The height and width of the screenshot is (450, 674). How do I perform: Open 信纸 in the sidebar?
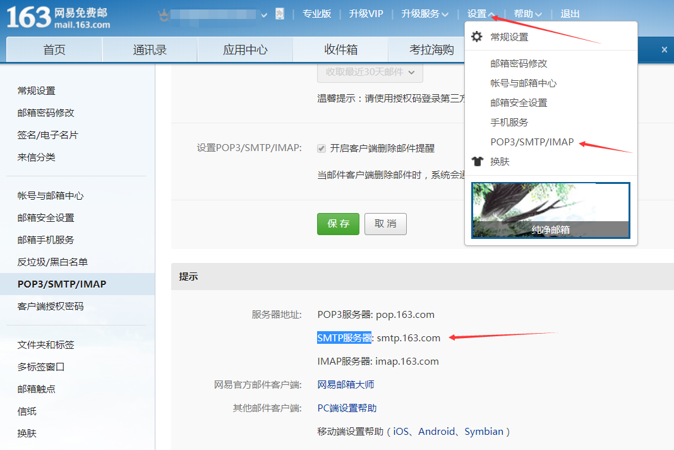coord(27,411)
